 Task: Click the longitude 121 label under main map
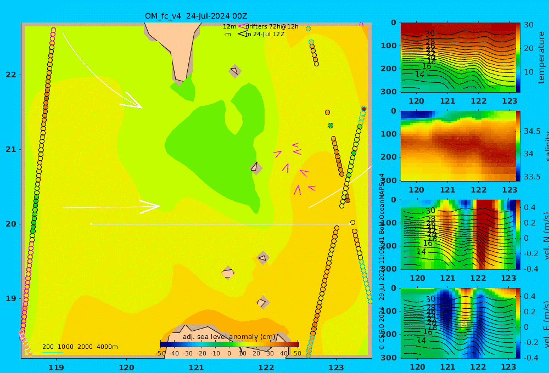point(197,368)
